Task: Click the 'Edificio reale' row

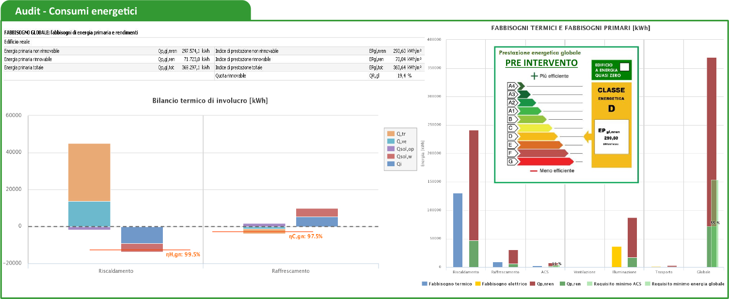Action: [214, 42]
